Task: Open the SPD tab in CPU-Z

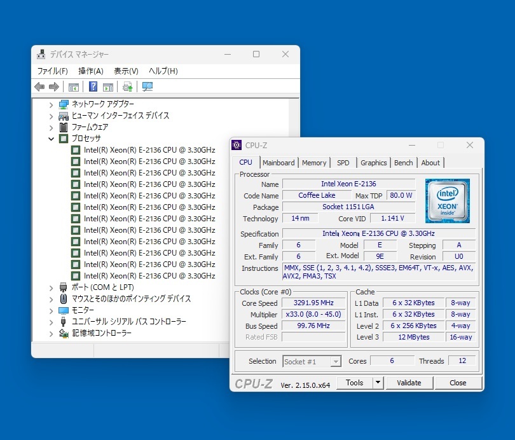Action: pyautogui.click(x=343, y=163)
